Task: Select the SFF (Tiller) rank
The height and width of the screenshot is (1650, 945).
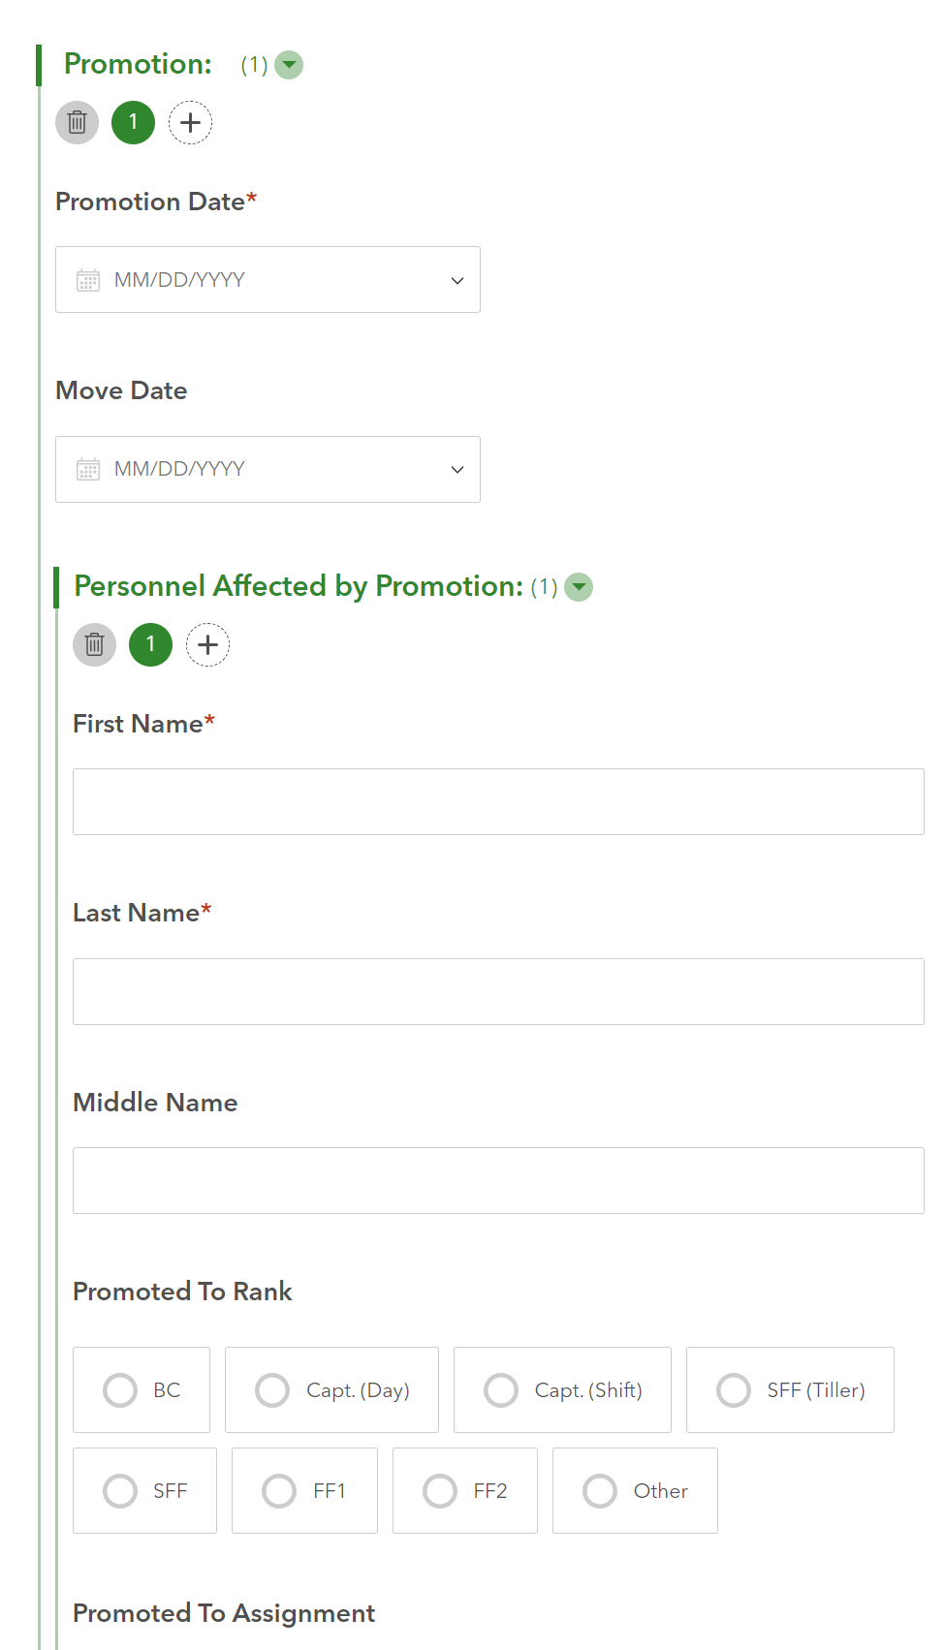Action: [734, 1390]
